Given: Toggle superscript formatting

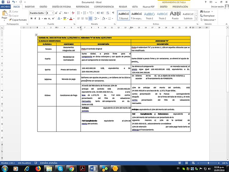Looking at the screenshot, I should click(53, 18).
